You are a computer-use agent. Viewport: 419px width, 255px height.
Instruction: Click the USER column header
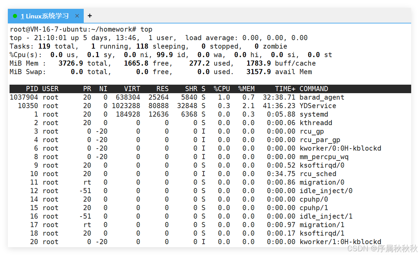click(x=50, y=89)
